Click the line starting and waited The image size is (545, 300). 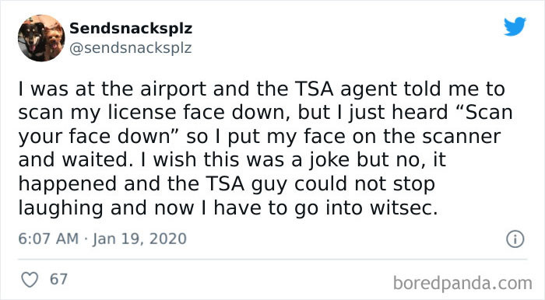pyautogui.click(x=232, y=160)
